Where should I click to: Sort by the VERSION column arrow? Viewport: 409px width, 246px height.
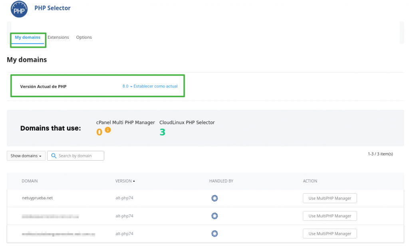coord(134,181)
